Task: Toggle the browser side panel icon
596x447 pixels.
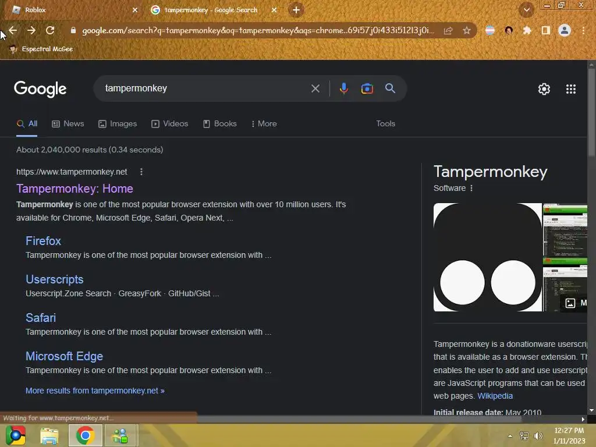Action: 545,30
